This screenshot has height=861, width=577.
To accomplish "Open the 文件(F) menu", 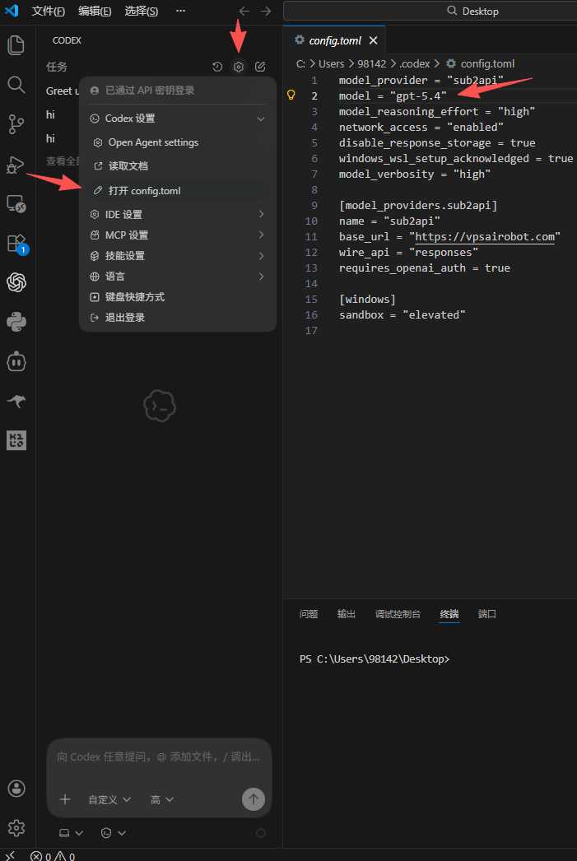I will 49,11.
